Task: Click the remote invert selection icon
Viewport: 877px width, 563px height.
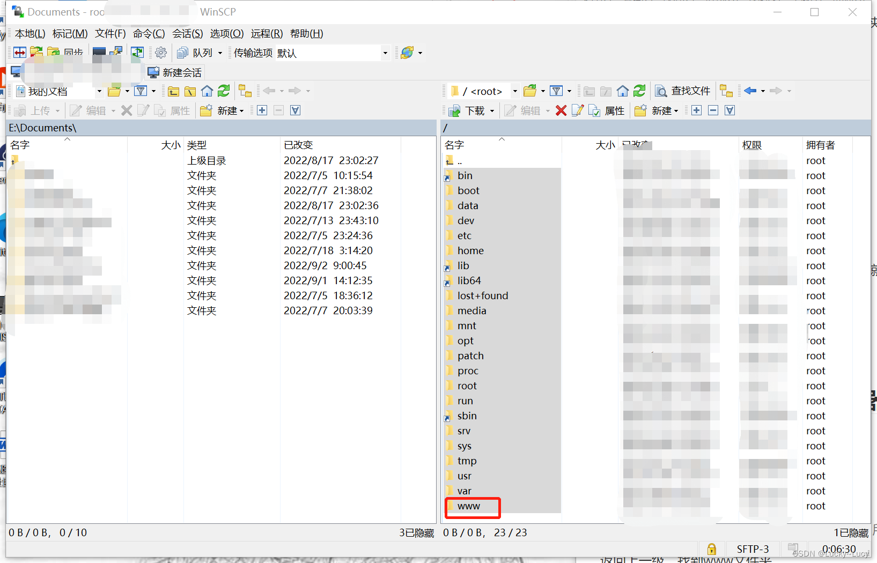Action: tap(729, 110)
